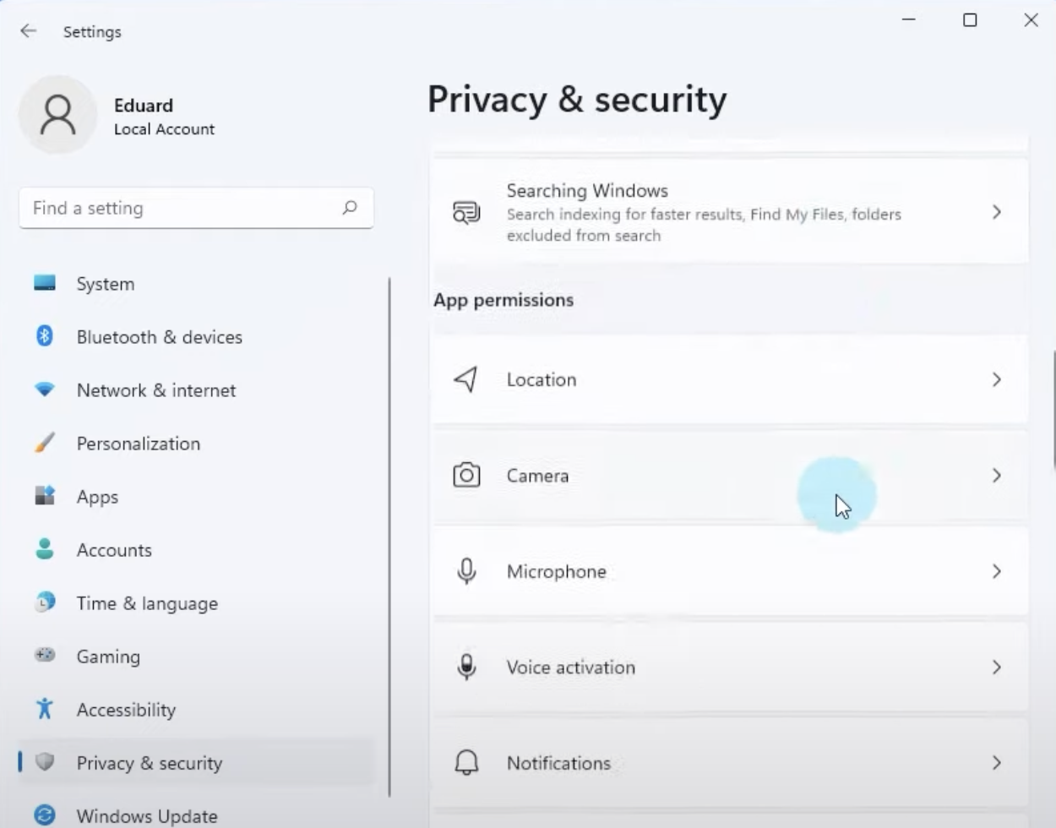Open Microphone via its right chevron
This screenshot has height=828, width=1056.
[x=997, y=571]
